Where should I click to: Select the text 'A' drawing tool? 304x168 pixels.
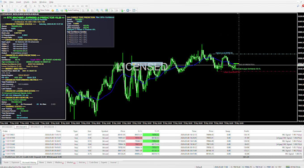[x=35, y=6]
